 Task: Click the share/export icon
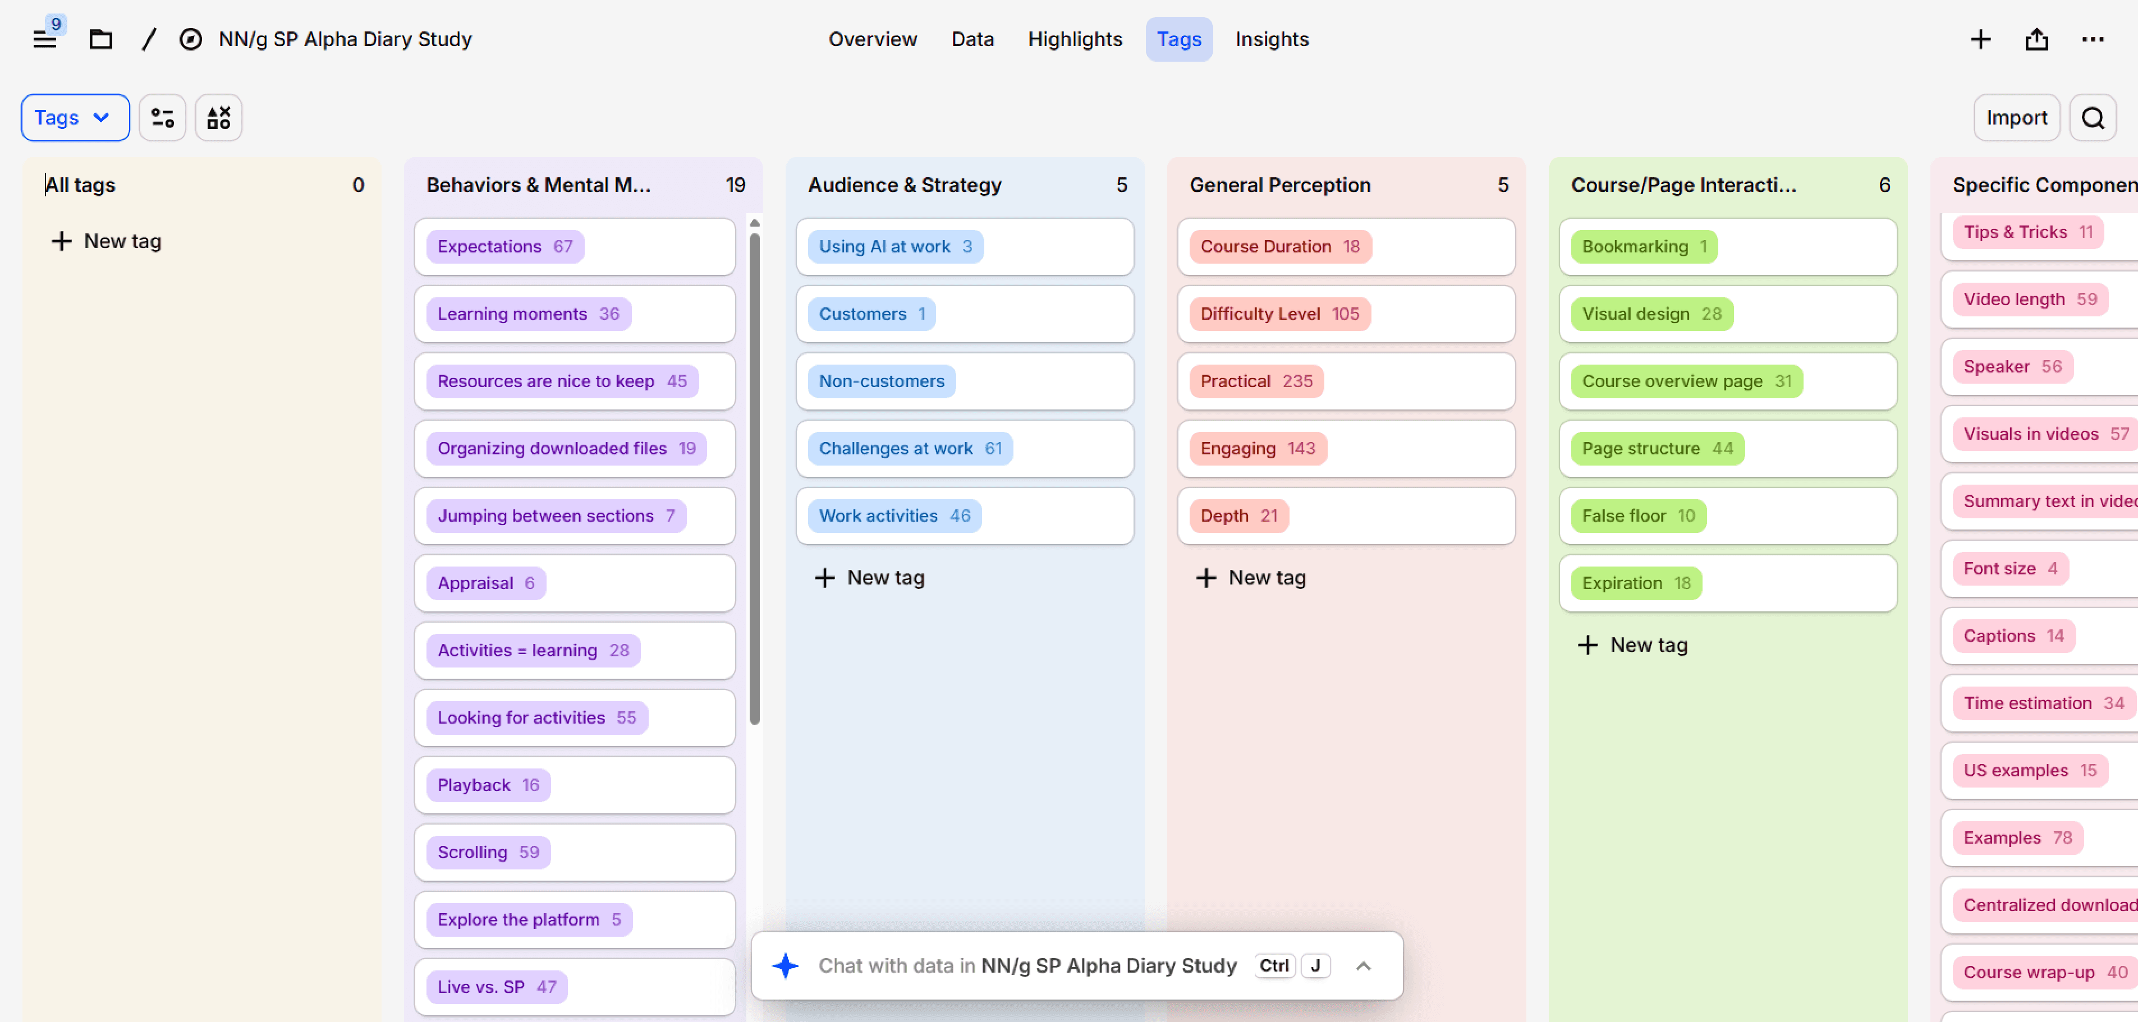click(2037, 39)
